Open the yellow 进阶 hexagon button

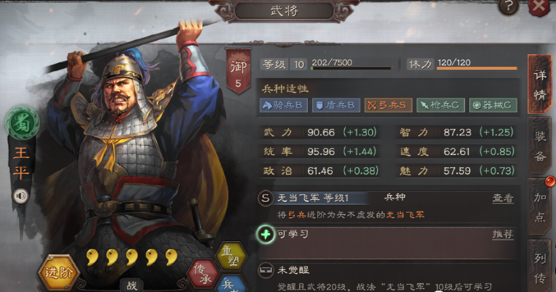click(x=58, y=272)
